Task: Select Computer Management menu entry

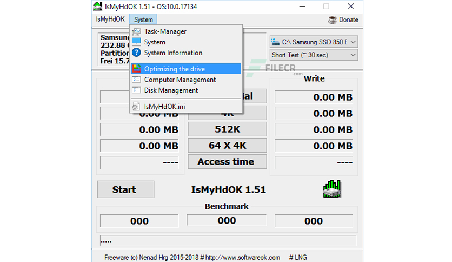Action: [x=186, y=80]
